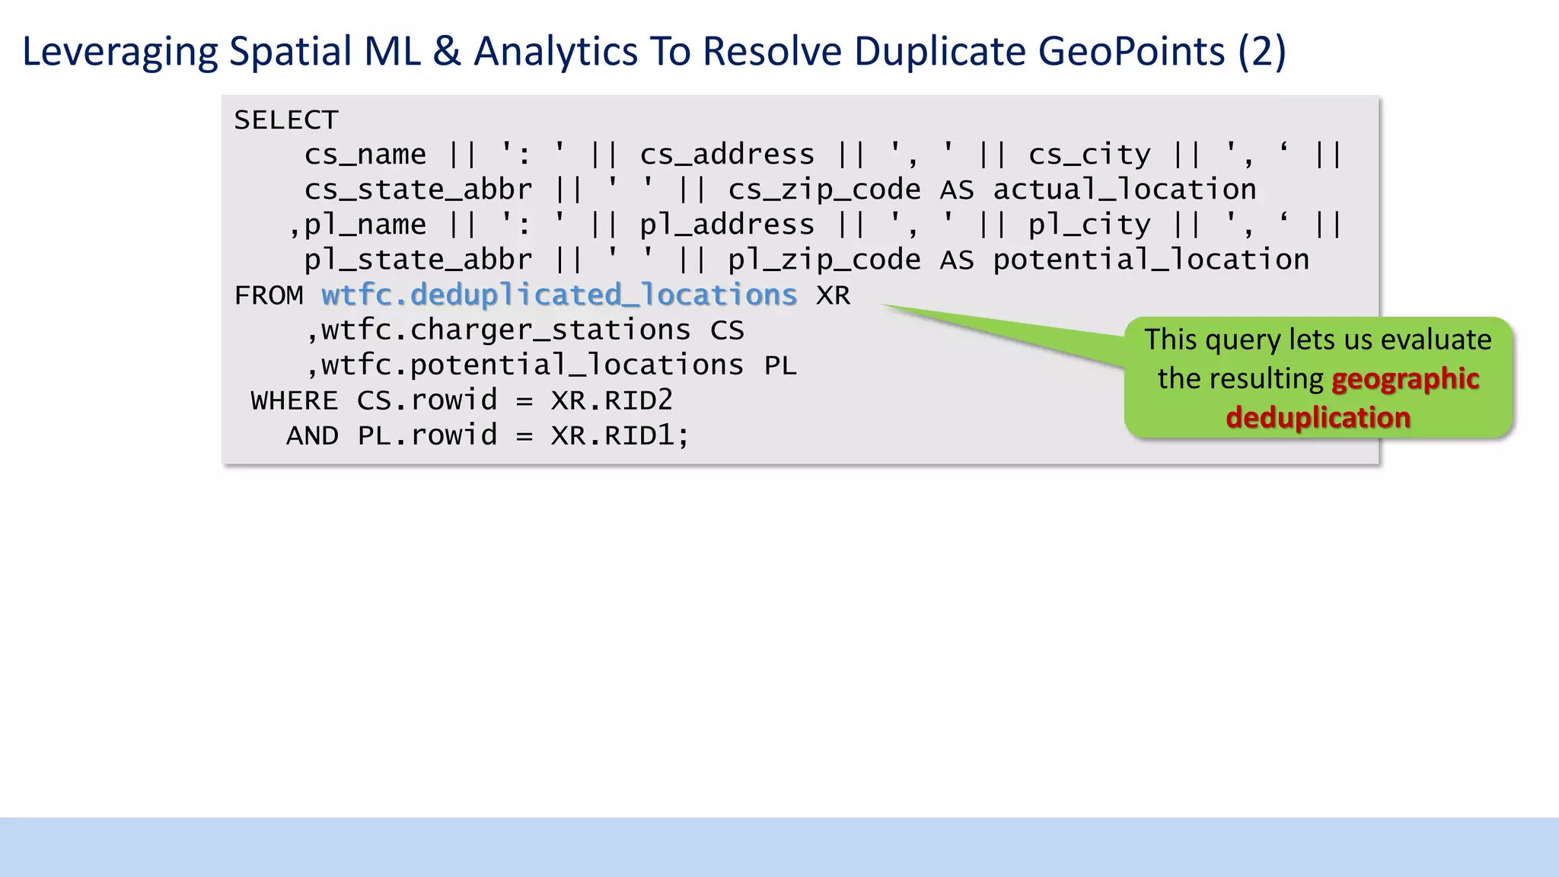
Task: Click the ',wtfc.charger_stations CS' line
Action: click(x=524, y=330)
